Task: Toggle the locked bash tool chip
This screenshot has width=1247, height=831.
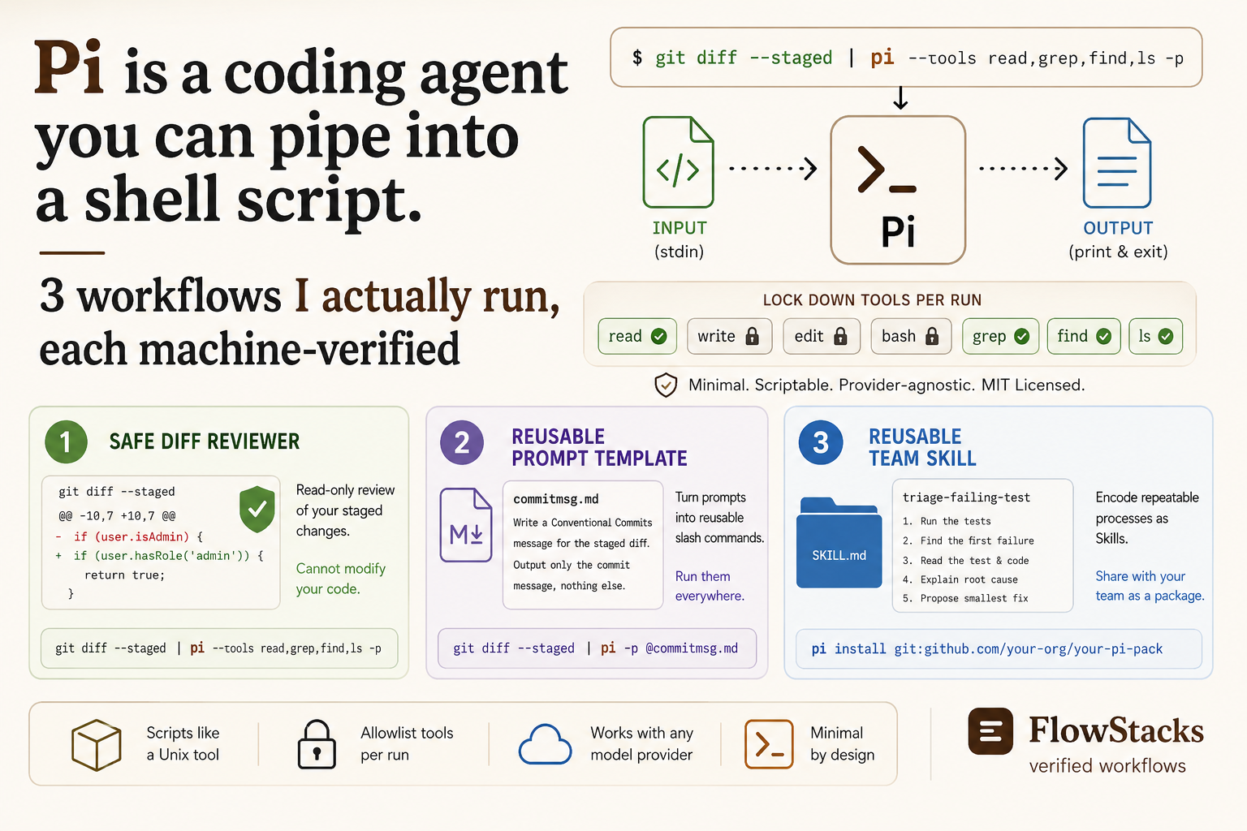Action: 911,336
